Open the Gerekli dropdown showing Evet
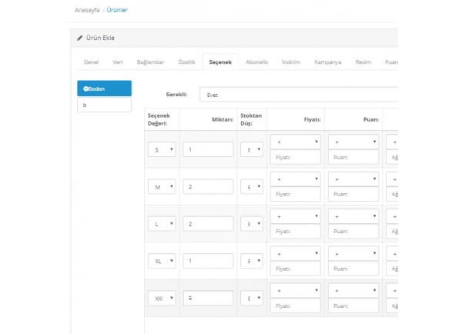 tap(299, 95)
